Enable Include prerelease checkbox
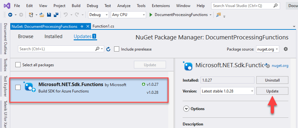Image resolution: width=298 pixels, height=128 pixels. coord(117,49)
